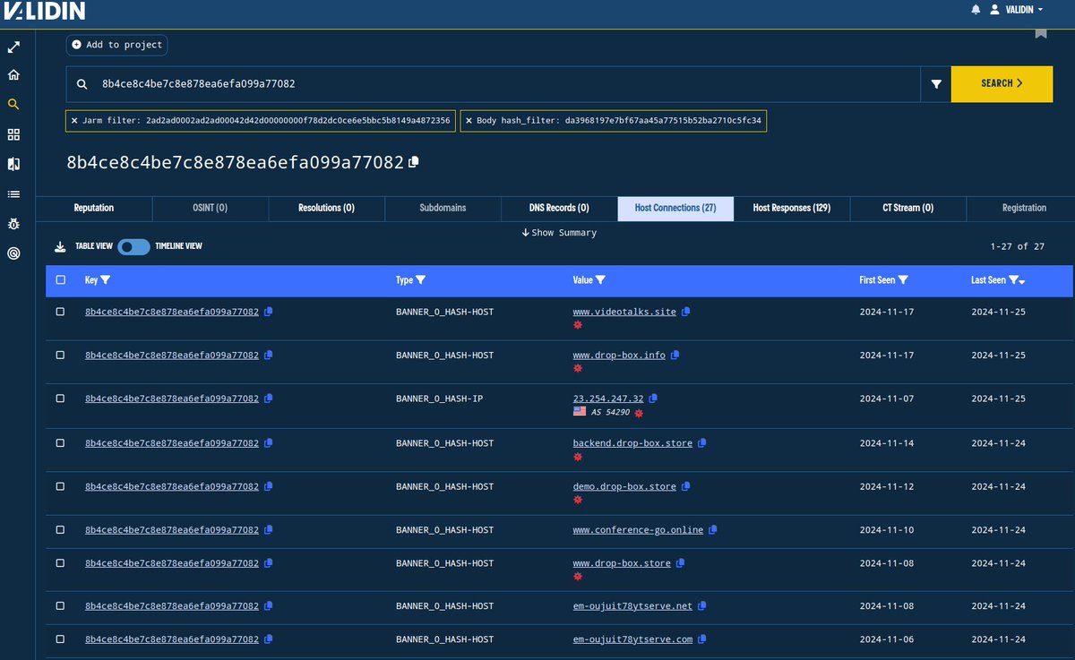Open search from the sidebar magnifier icon

13,105
